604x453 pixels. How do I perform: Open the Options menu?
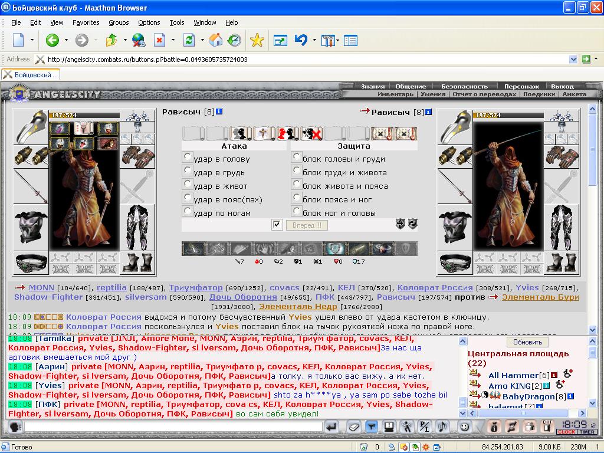click(149, 22)
